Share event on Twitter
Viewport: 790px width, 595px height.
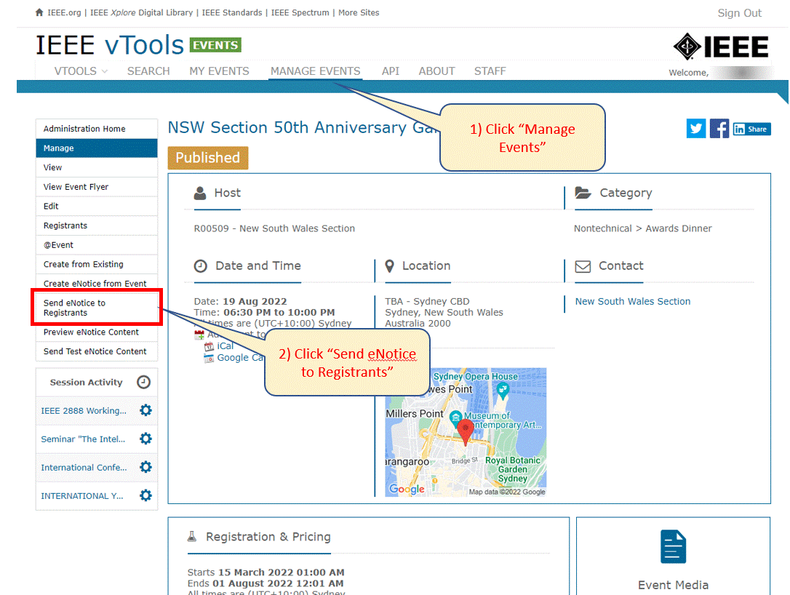pos(695,129)
